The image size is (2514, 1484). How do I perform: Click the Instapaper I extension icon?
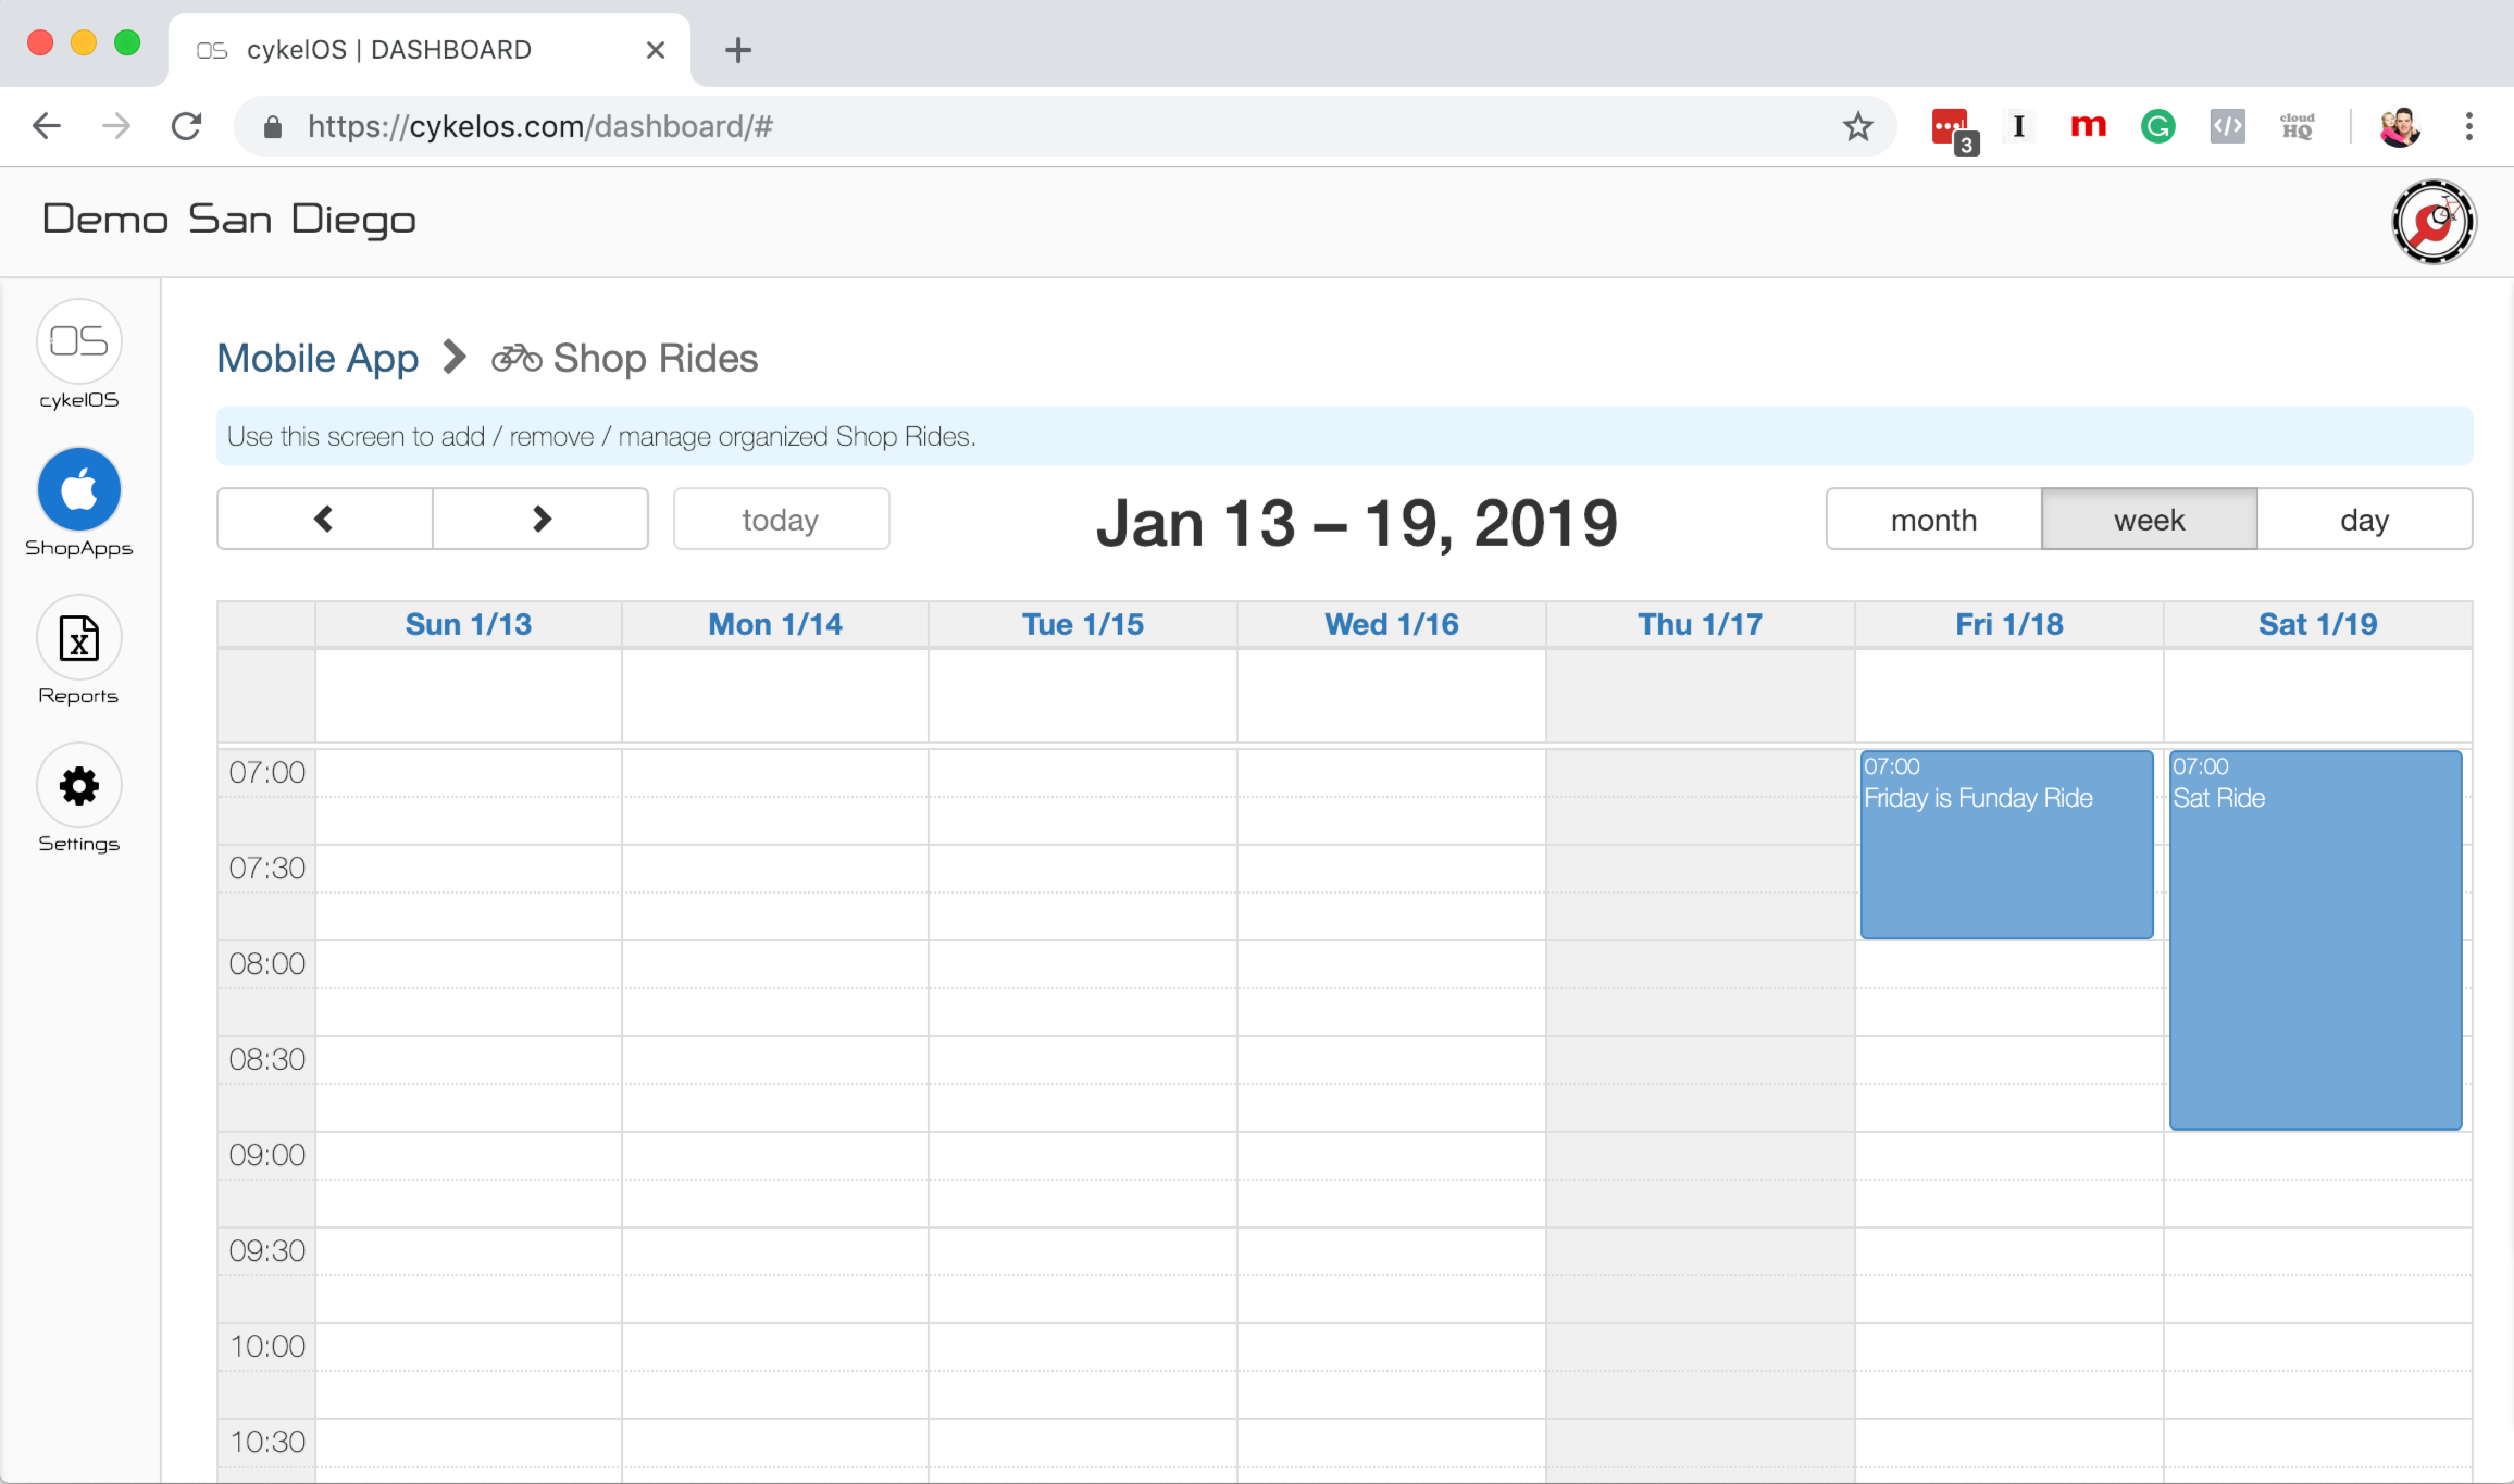click(x=2019, y=126)
